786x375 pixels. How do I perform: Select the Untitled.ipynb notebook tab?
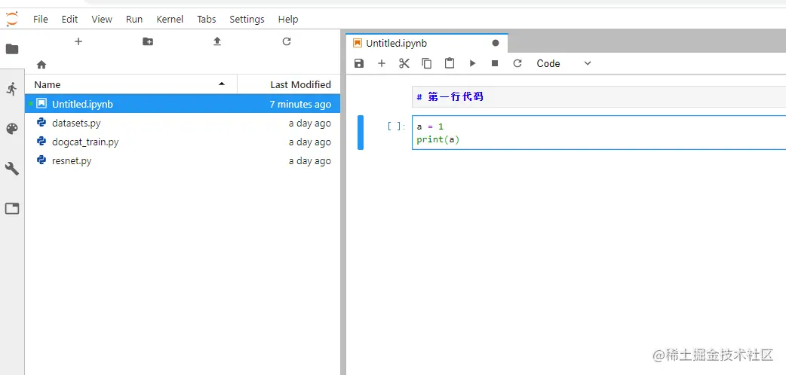point(427,43)
